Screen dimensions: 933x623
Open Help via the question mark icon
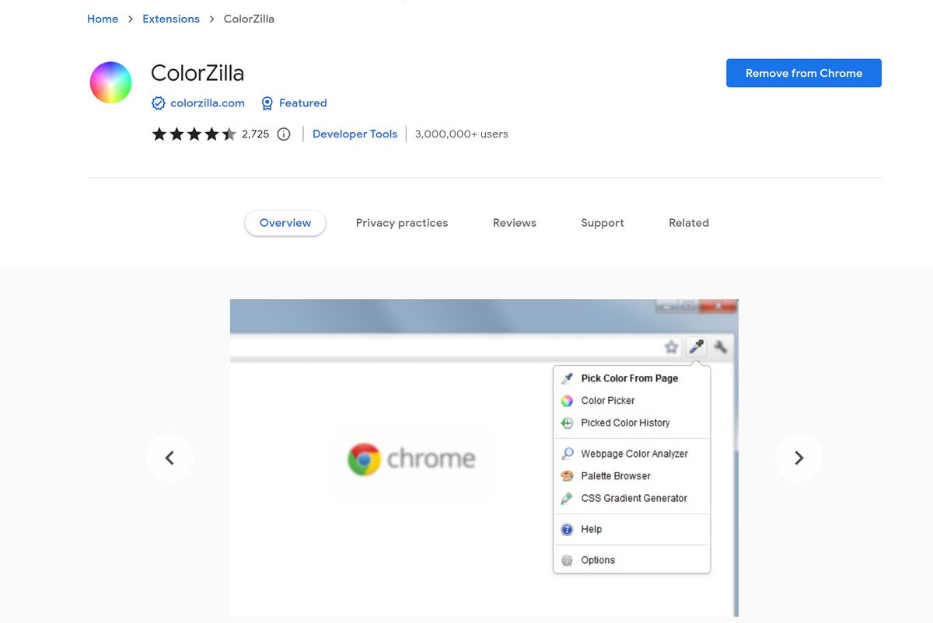568,529
